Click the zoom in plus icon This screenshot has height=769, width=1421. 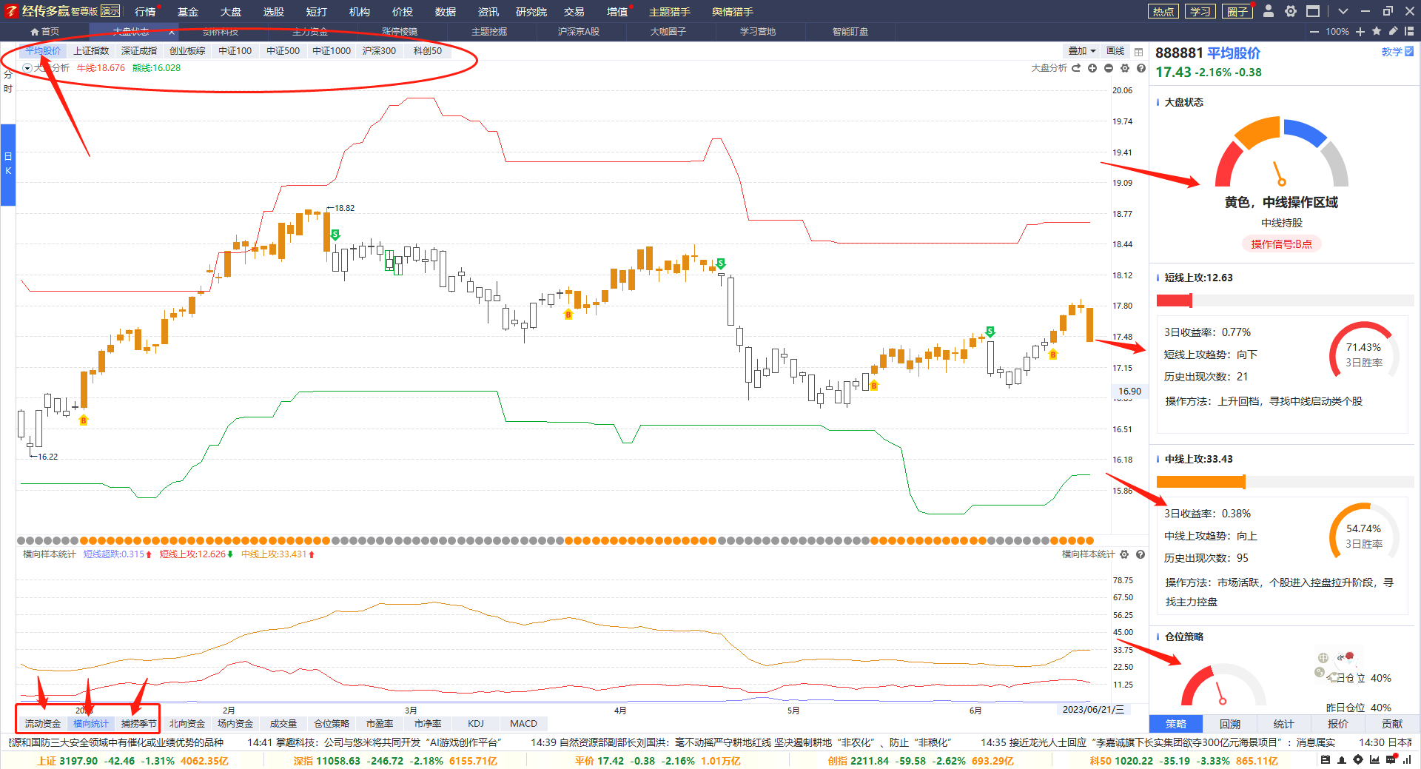click(x=1360, y=31)
